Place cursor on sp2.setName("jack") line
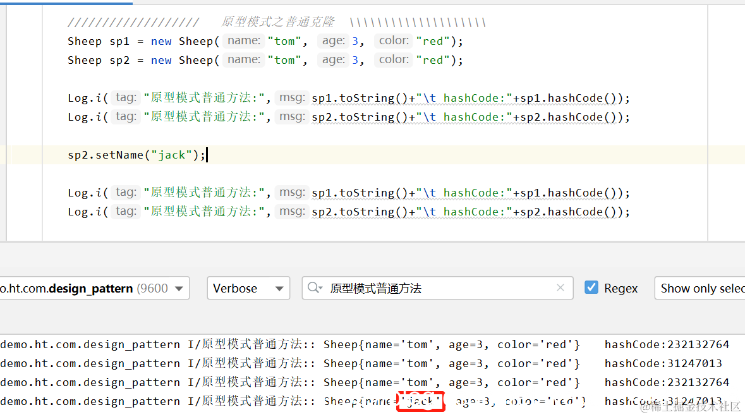Screen dimensions: 745x417 (136, 155)
